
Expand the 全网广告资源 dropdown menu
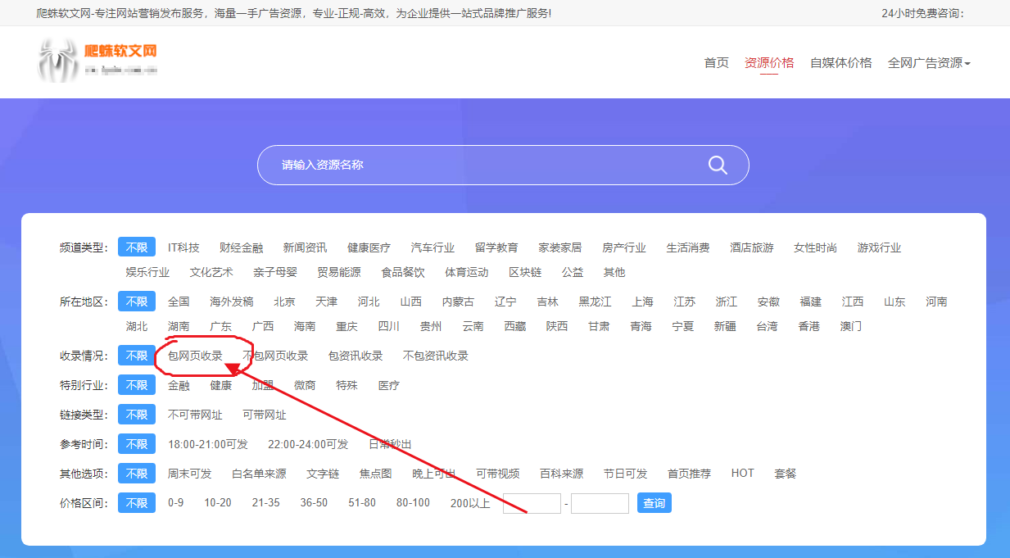(x=928, y=62)
